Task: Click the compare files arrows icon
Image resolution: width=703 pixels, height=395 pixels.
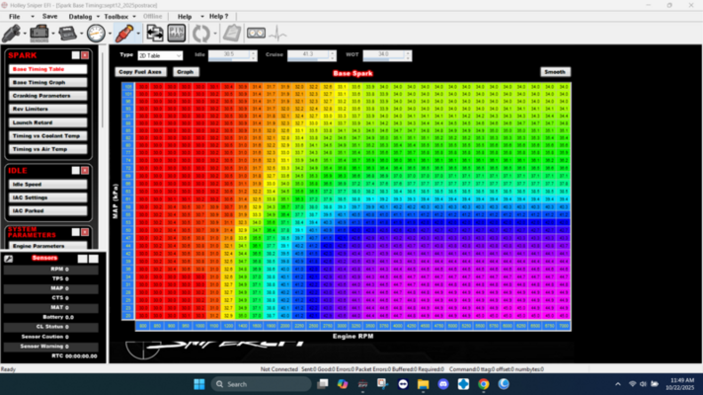Action: click(x=155, y=34)
